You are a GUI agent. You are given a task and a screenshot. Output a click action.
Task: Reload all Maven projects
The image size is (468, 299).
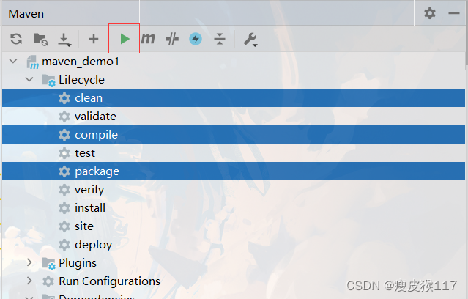point(16,39)
